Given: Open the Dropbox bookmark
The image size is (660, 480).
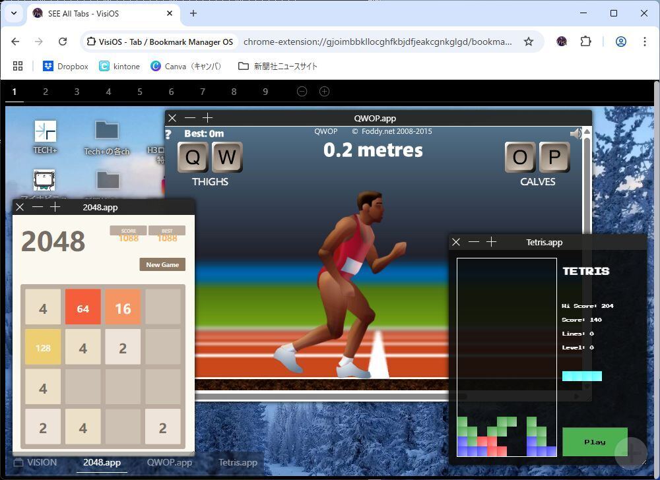Looking at the screenshot, I should (x=65, y=66).
